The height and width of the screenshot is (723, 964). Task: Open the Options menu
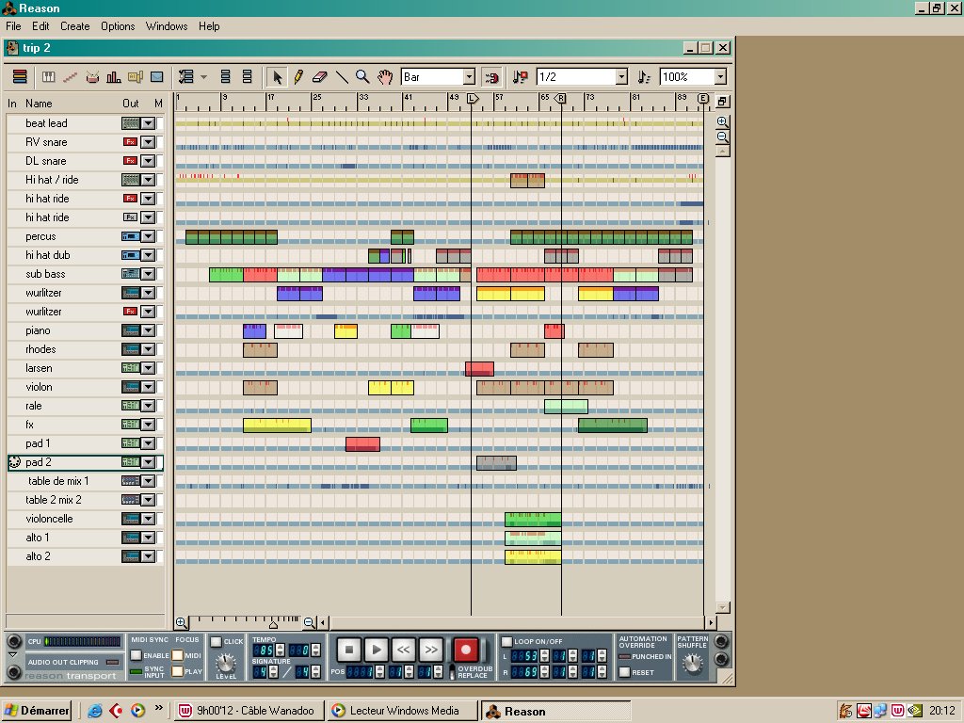coord(118,26)
